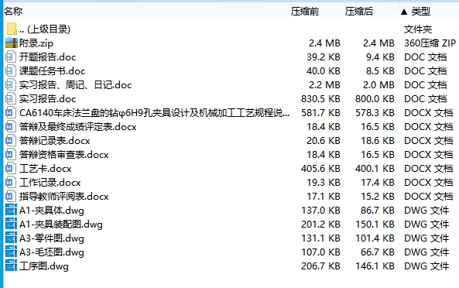The width and height of the screenshot is (459, 288).
Task: Click the 206.7 KB size of 工序图.dwg
Action: point(320,266)
